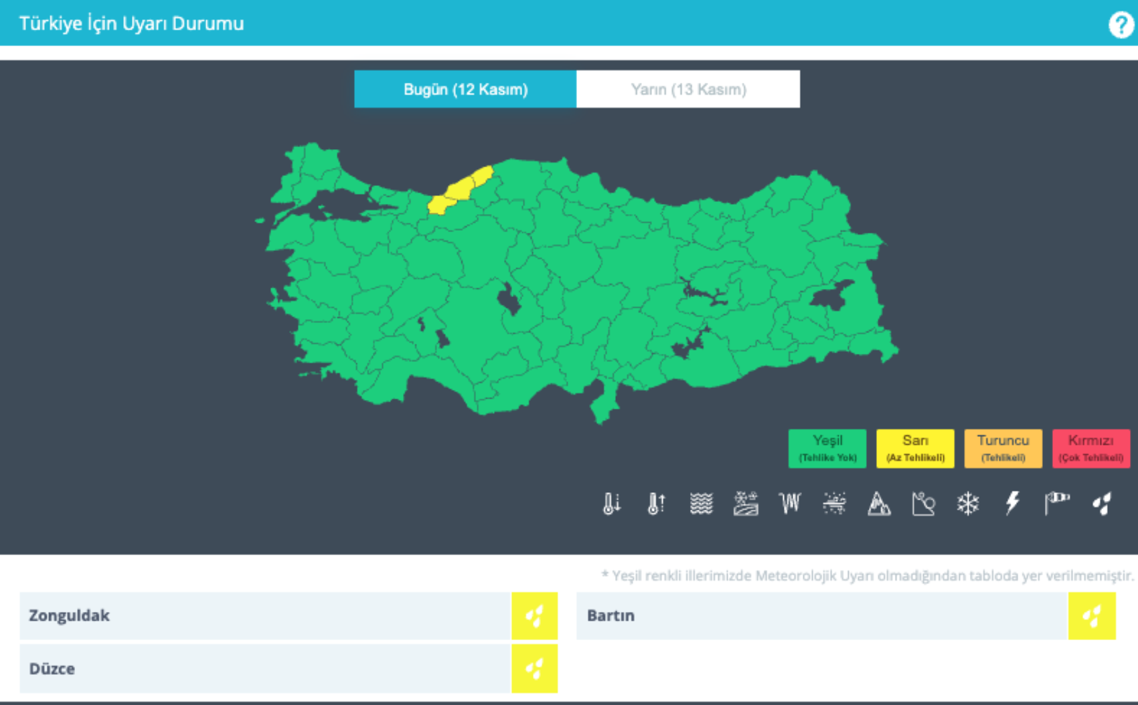Open the Zonguldak warning row
Viewport: 1138px width, 705px height.
(265, 615)
